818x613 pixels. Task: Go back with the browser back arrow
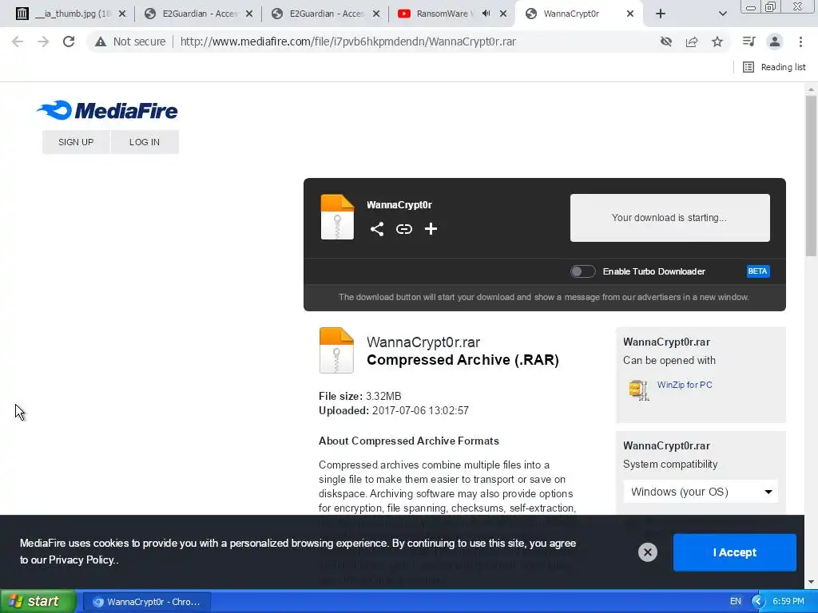(18, 42)
